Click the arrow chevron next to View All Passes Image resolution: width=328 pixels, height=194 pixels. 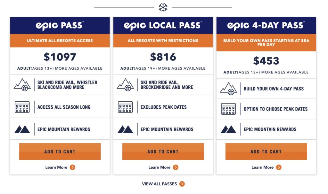coord(182,184)
